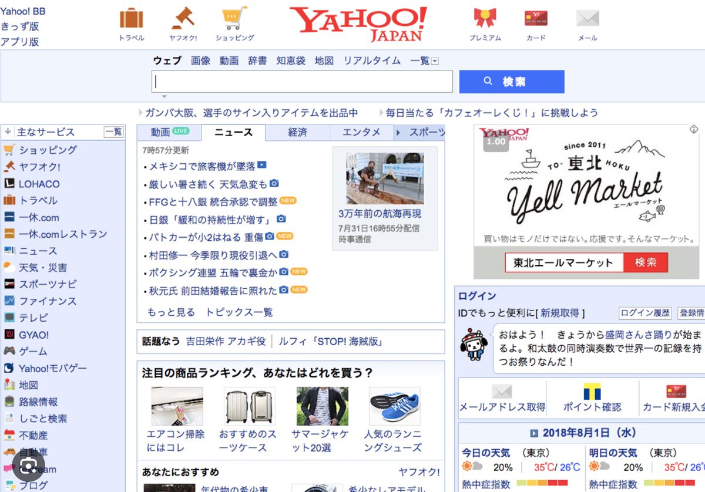Expand the small arrow below the search box
This screenshot has width=705, height=492.
click(x=164, y=96)
